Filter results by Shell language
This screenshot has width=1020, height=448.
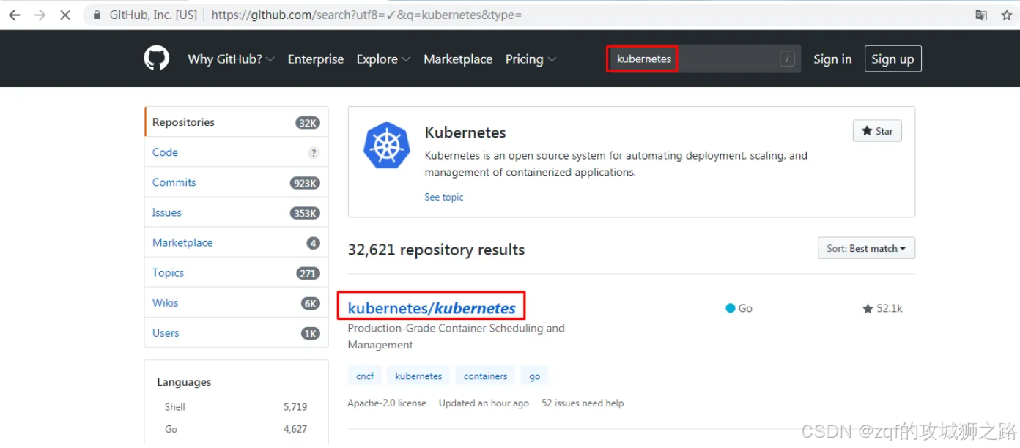point(175,407)
